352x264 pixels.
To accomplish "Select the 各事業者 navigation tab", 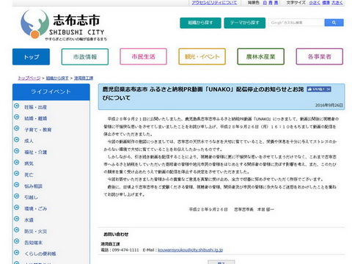I will pos(320,56).
